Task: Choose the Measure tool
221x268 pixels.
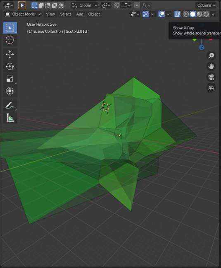Action: click(x=10, y=118)
